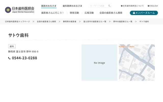163x102 pixels.
Task: Click the bullet icon before 日本歯科医師会について
Action: (x=122, y=6)
